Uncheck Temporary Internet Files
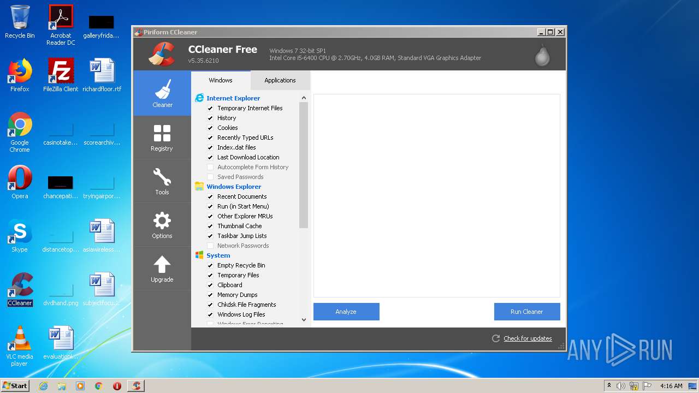 210,108
